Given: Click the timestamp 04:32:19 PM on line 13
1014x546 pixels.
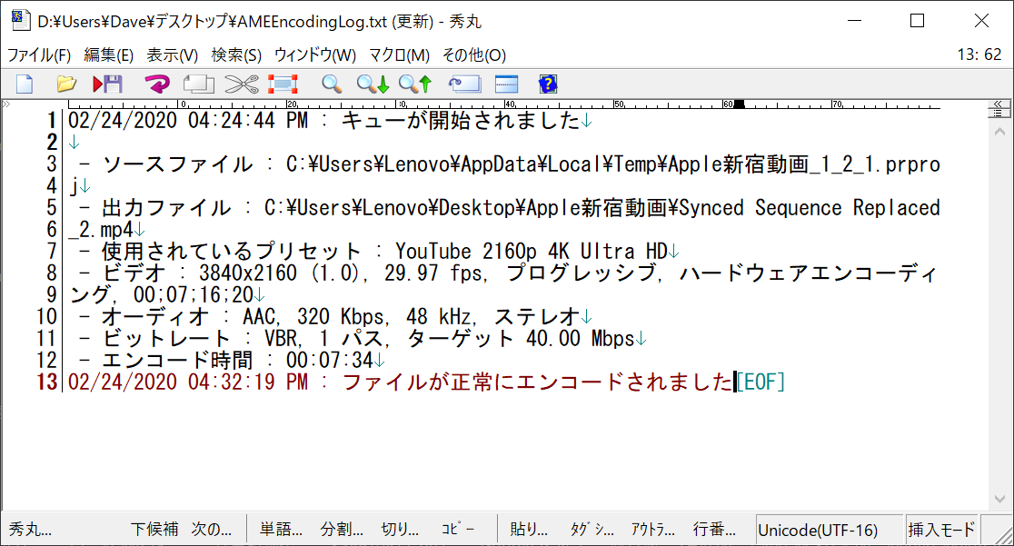Looking at the screenshot, I should [x=248, y=382].
